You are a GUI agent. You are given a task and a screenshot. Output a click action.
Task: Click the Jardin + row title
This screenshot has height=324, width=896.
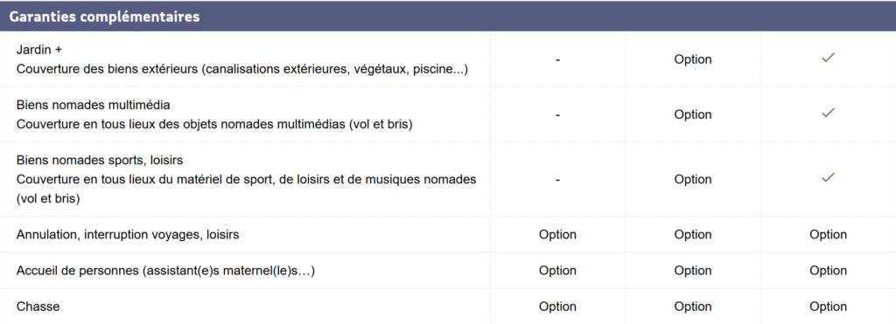(x=38, y=50)
